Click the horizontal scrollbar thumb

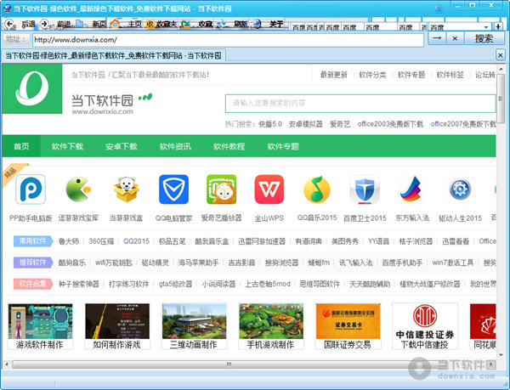pyautogui.click(x=229, y=365)
